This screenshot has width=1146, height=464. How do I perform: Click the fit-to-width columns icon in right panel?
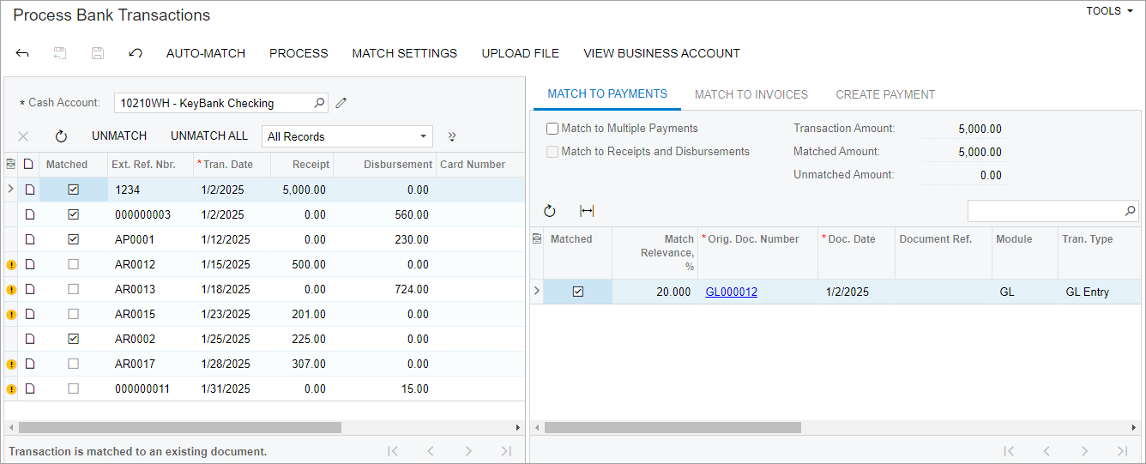coord(587,211)
